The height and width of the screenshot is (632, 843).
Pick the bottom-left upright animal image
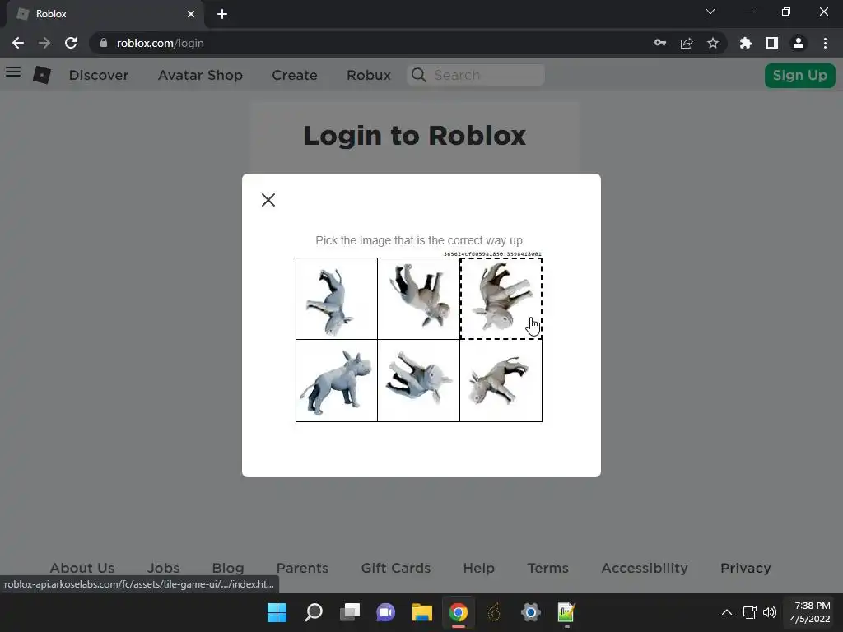[337, 381]
